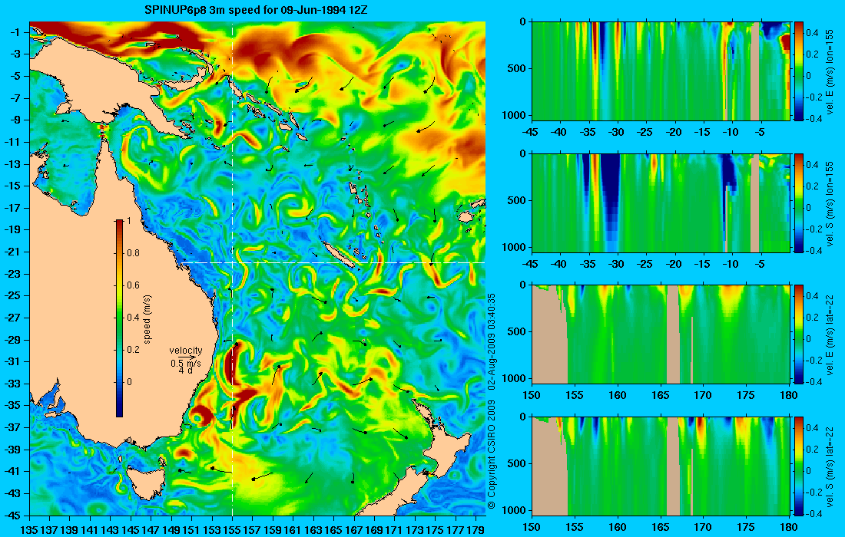Select the "speed (m/s)" colorbar label
The image size is (845, 537).
pos(147,319)
